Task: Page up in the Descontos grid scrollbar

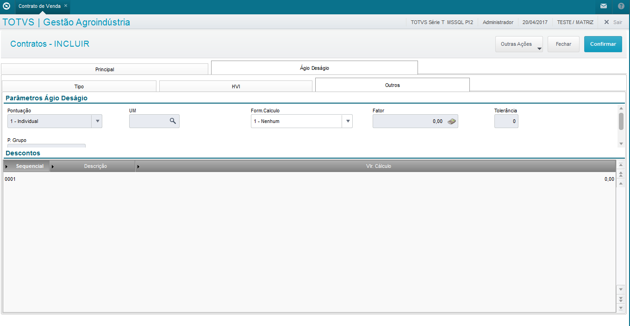Action: point(621,174)
